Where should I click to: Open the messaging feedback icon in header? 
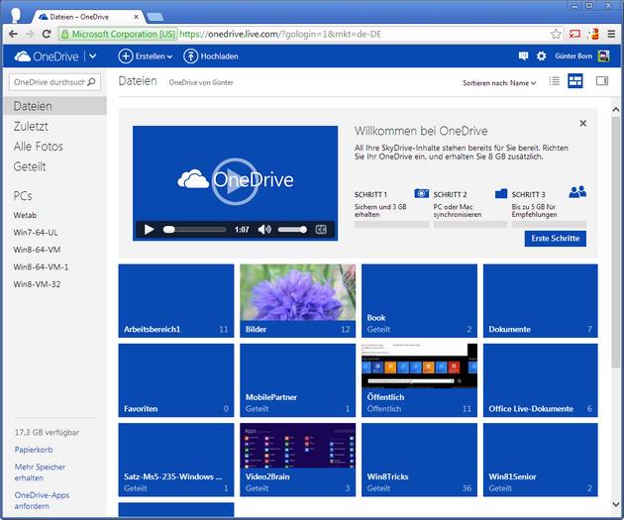click(523, 56)
